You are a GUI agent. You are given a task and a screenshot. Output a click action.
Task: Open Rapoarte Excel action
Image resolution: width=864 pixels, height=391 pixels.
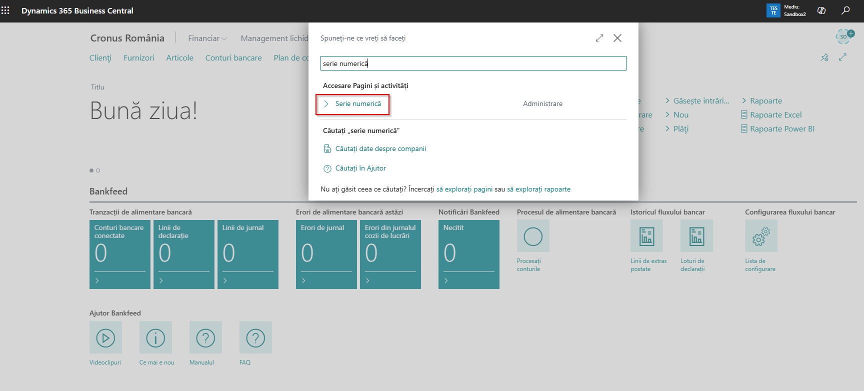click(x=771, y=115)
